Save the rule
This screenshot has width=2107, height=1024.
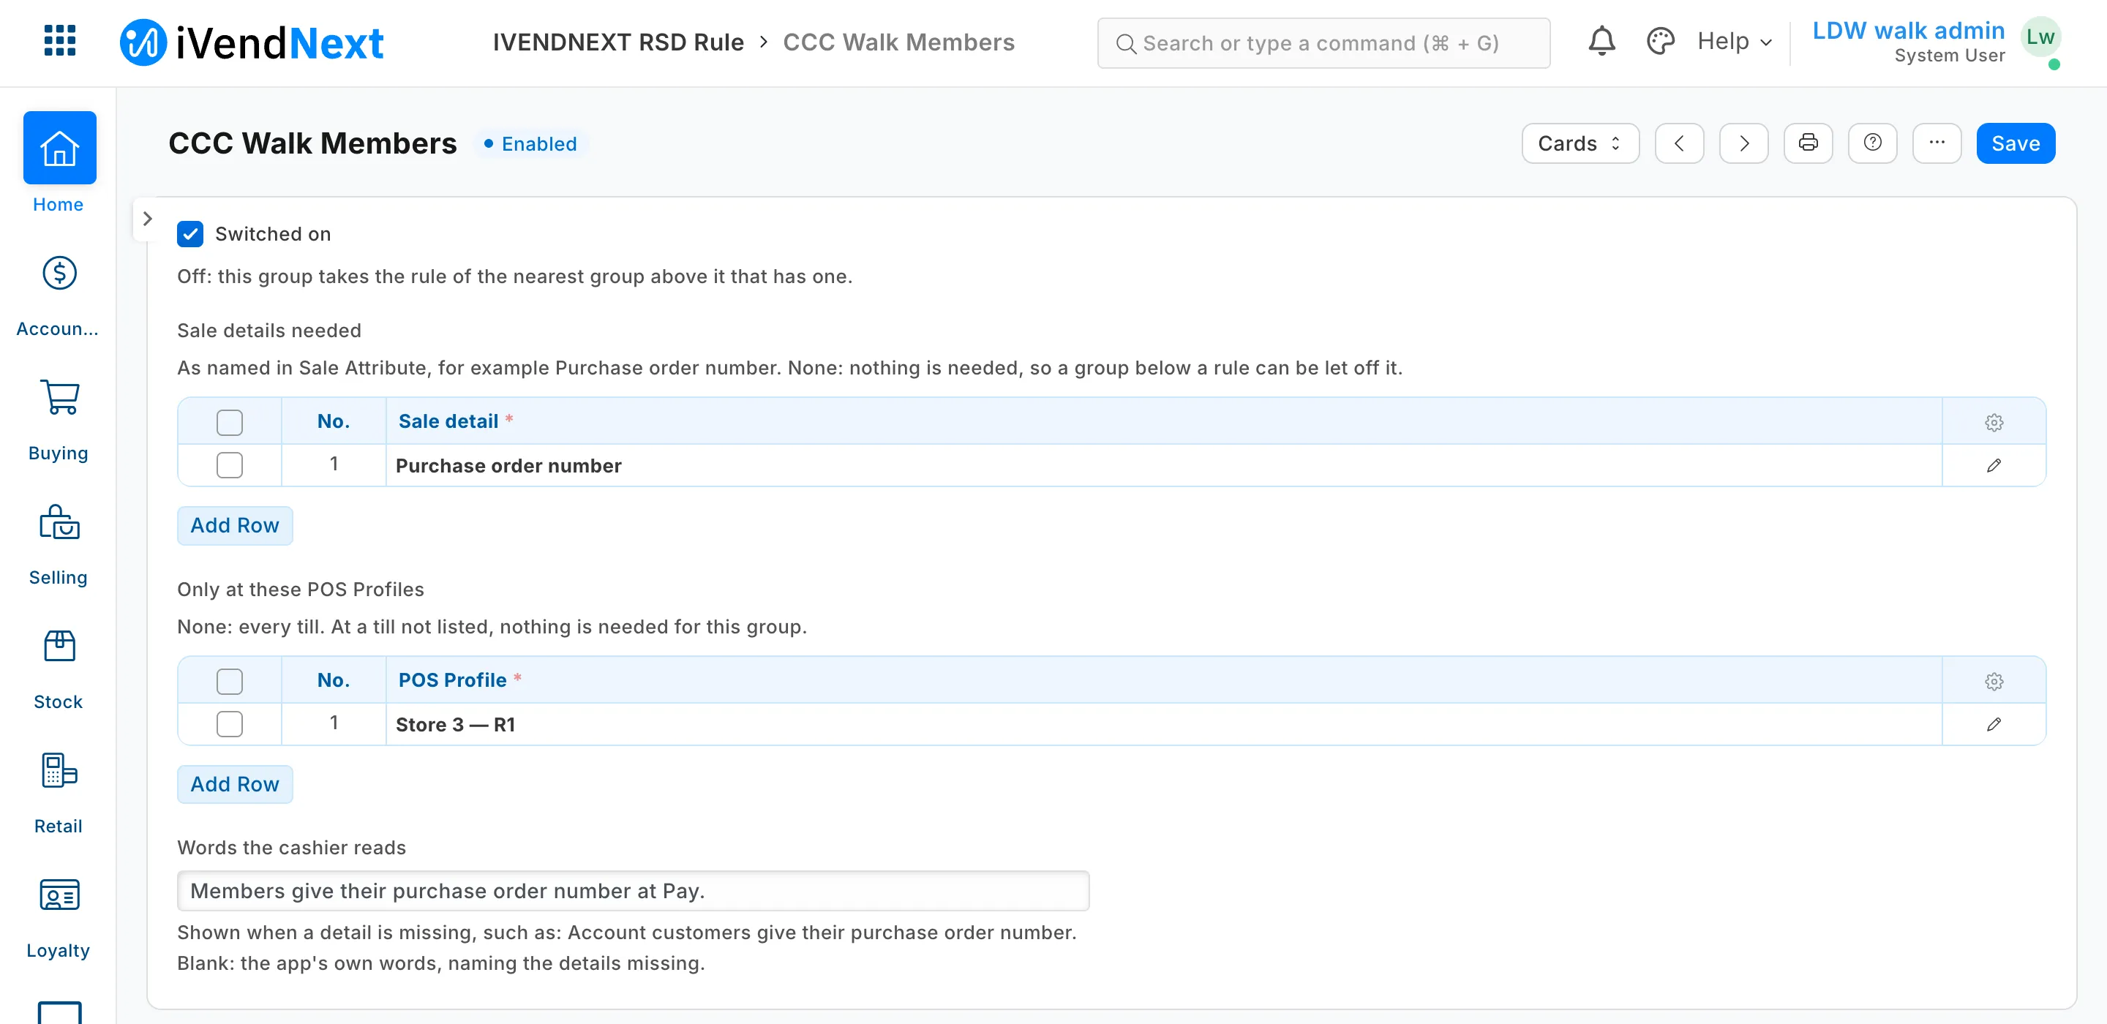point(2015,143)
